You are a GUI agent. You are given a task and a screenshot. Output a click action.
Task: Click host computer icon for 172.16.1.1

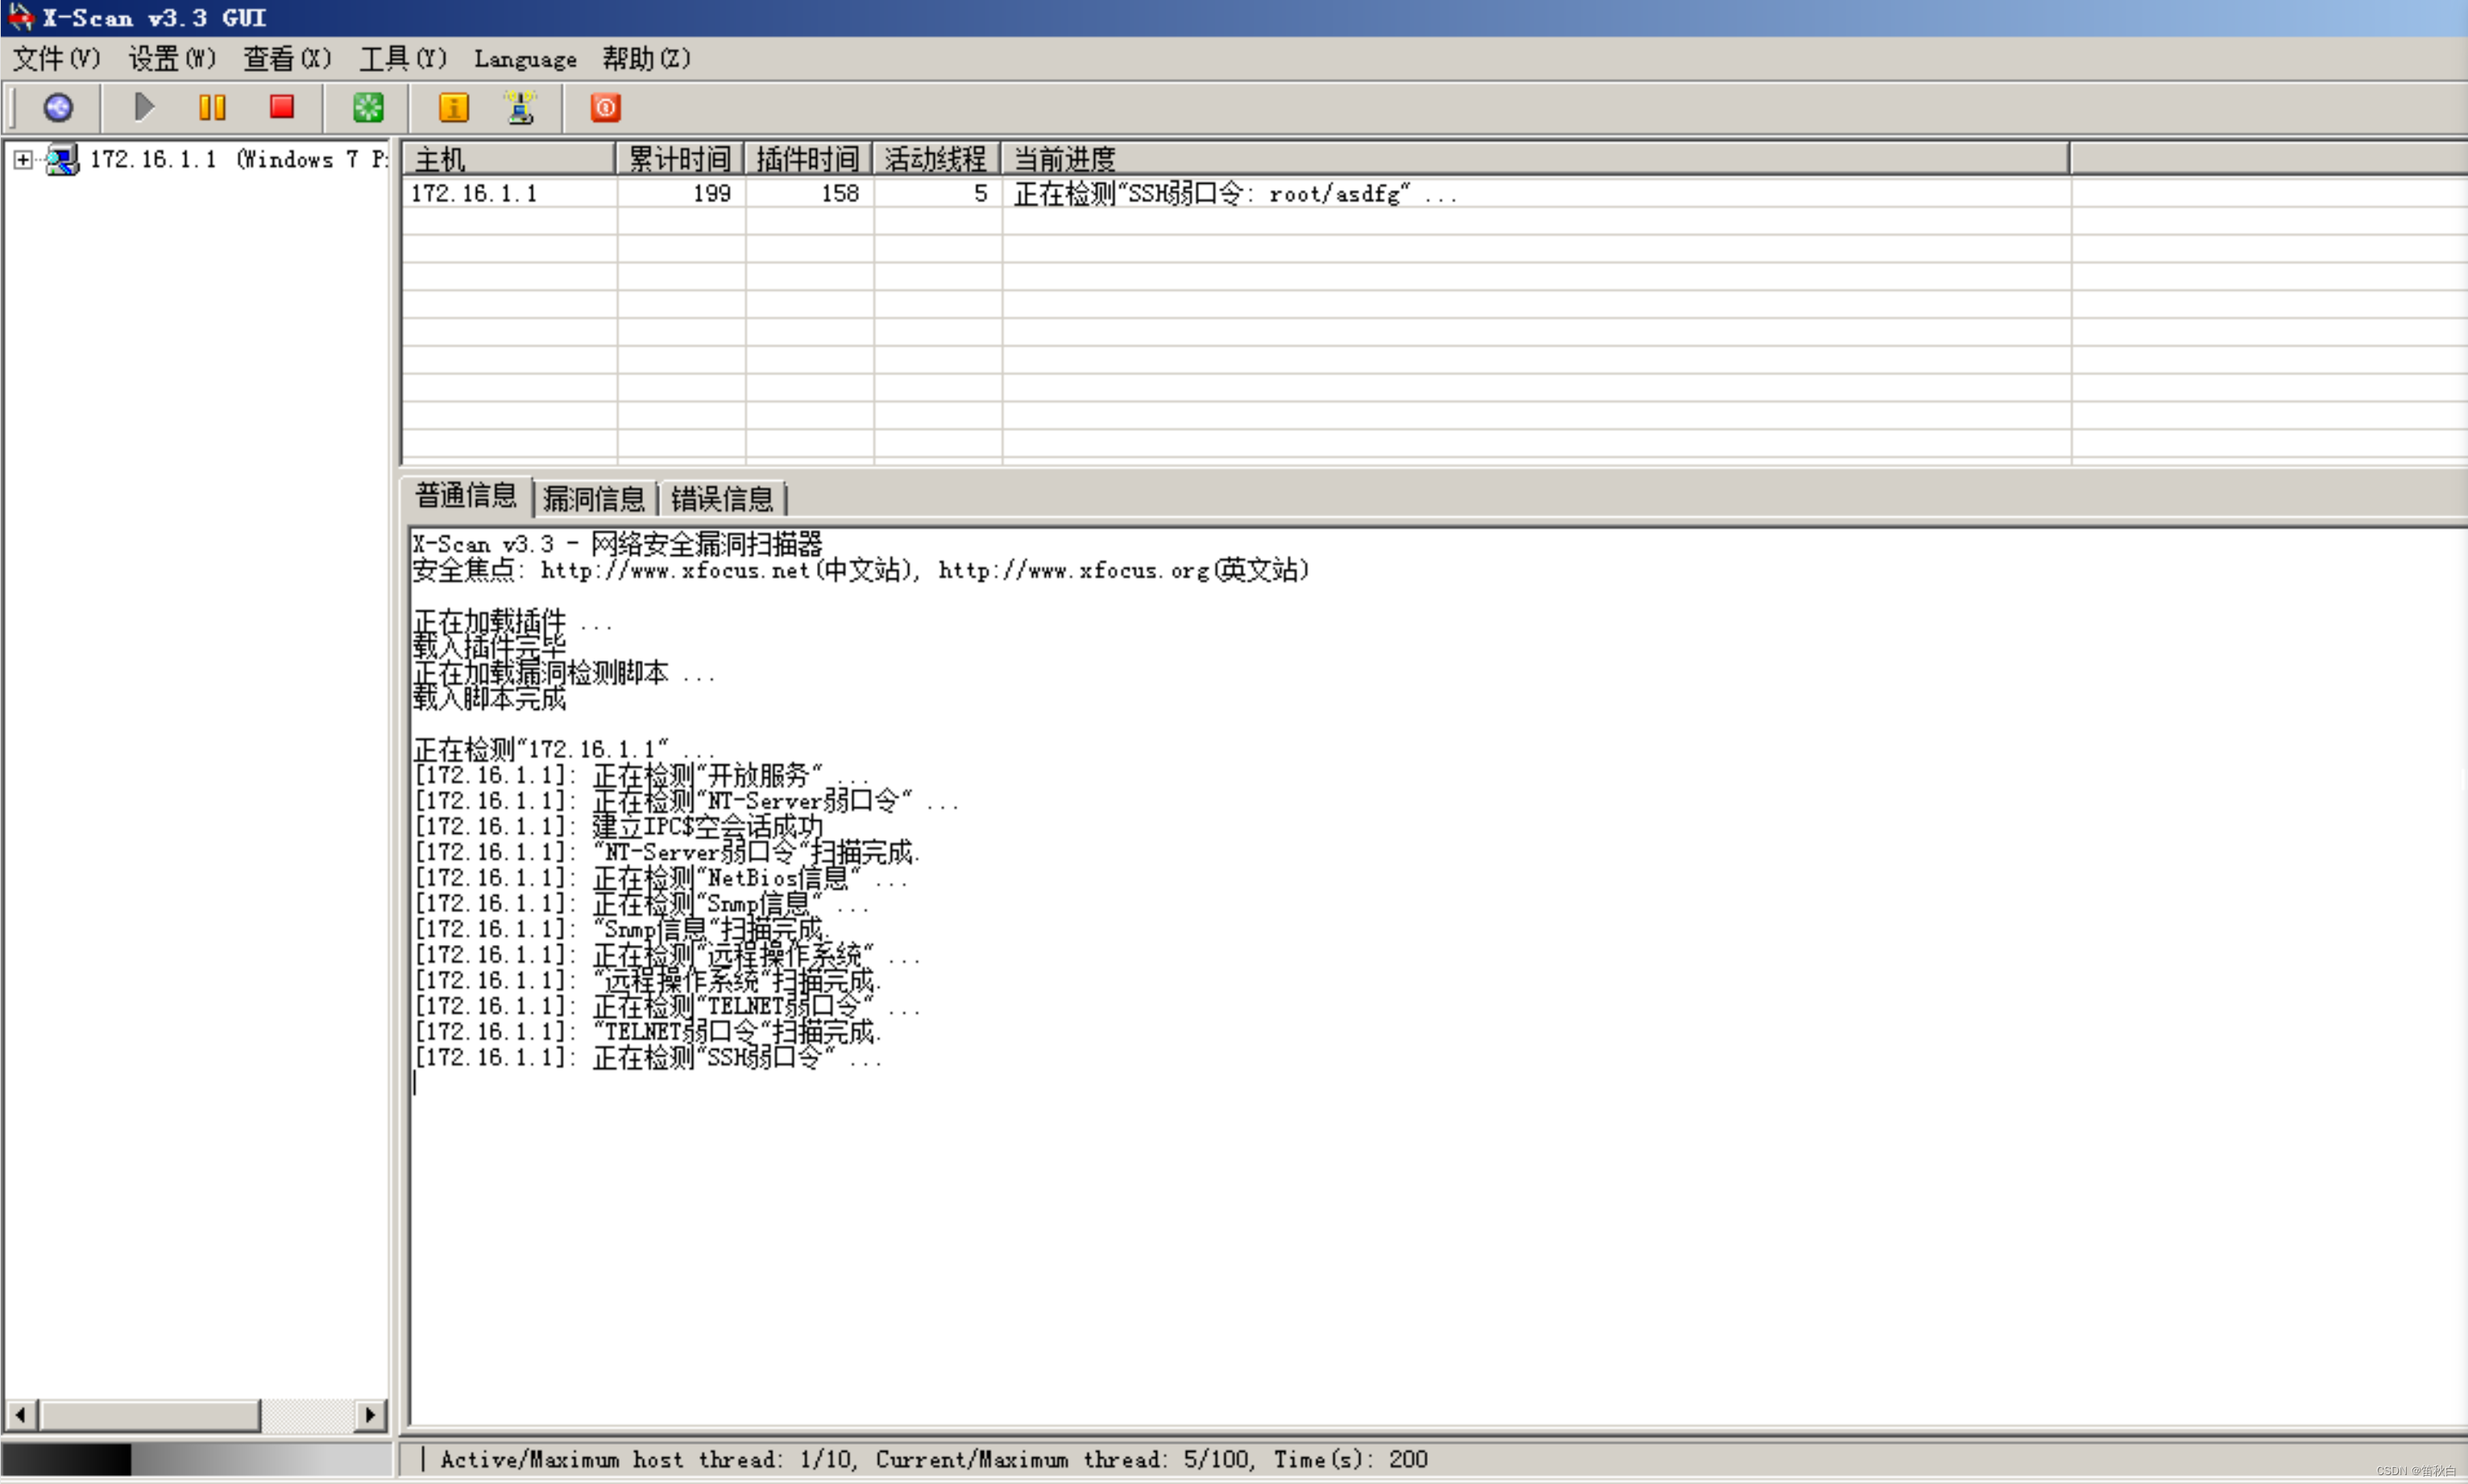62,160
